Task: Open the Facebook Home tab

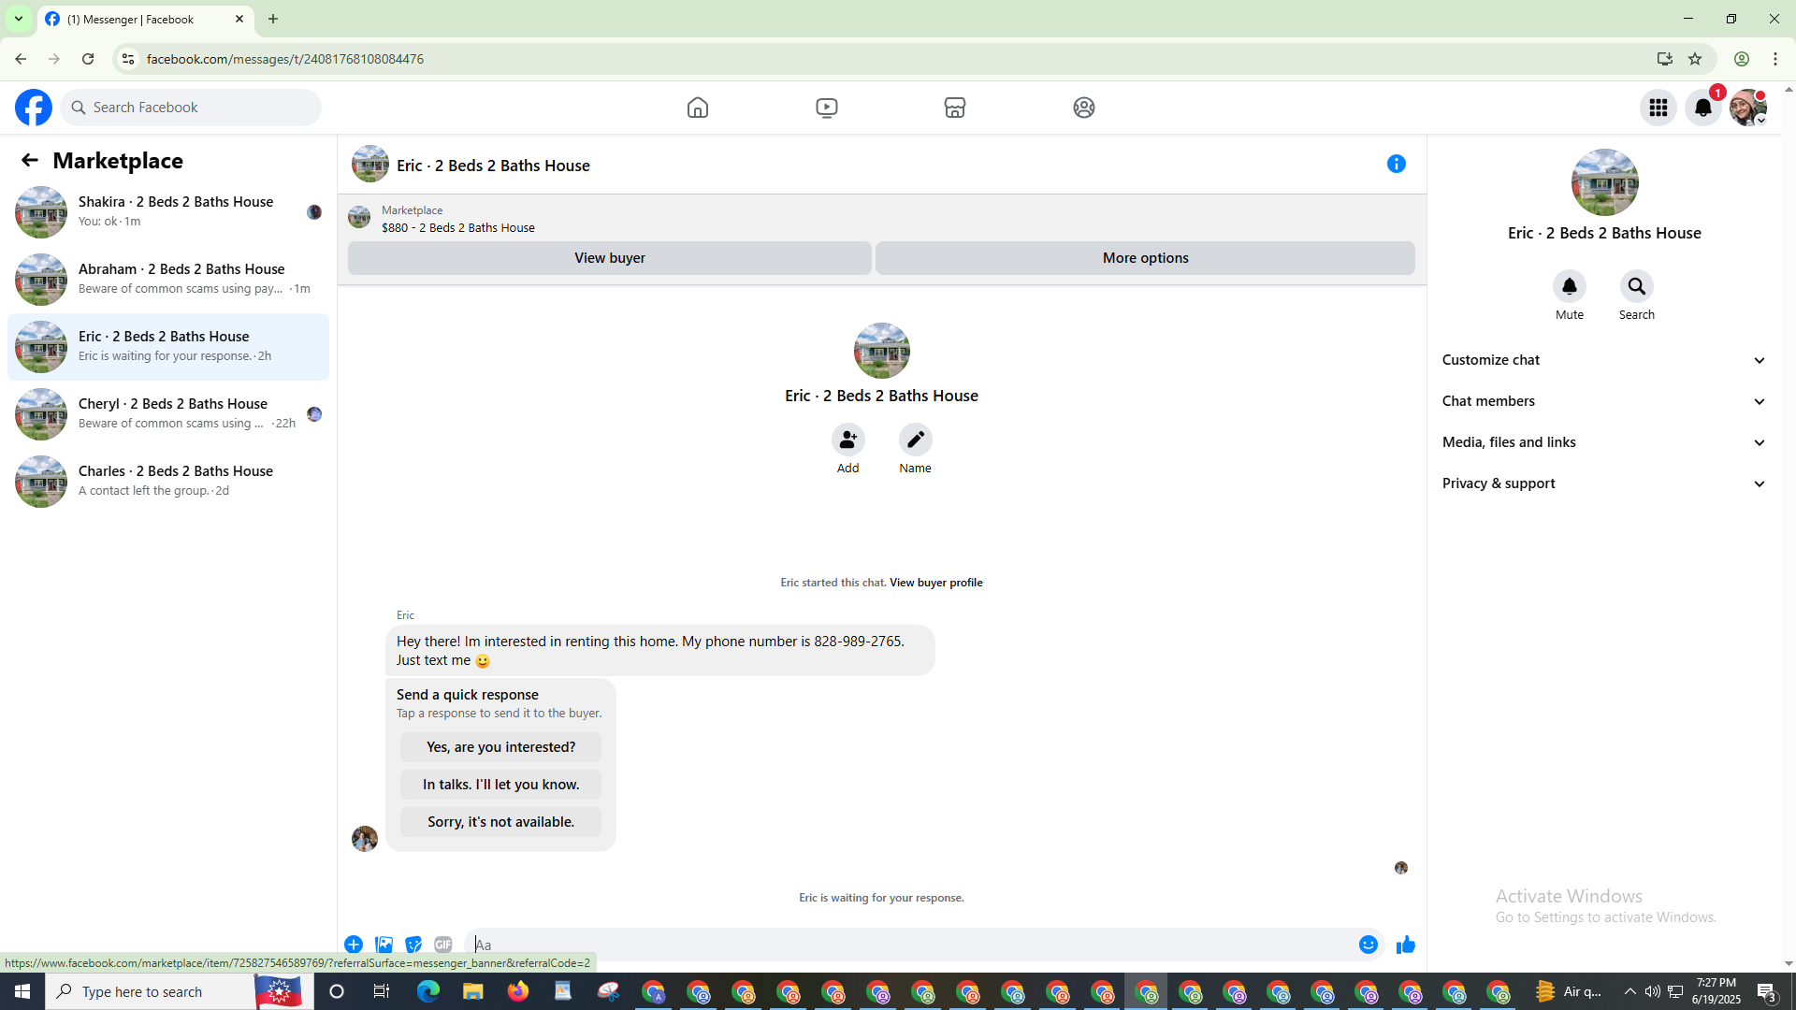Action: pyautogui.click(x=698, y=108)
